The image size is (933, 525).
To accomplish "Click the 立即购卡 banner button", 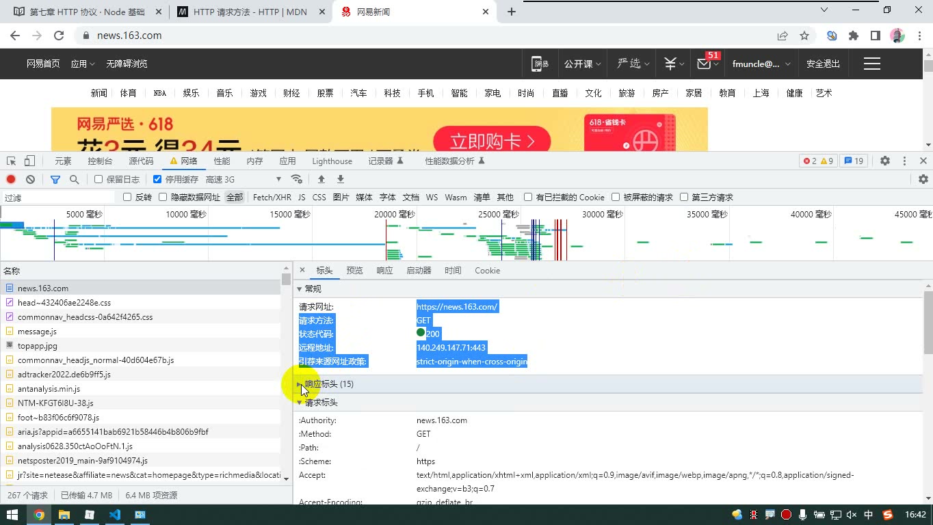I will (x=491, y=141).
